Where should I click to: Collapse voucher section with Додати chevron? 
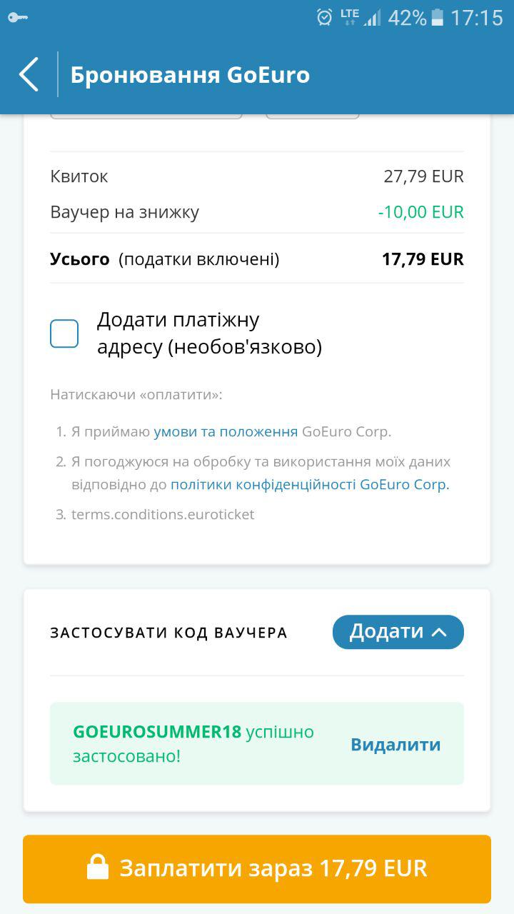[398, 632]
